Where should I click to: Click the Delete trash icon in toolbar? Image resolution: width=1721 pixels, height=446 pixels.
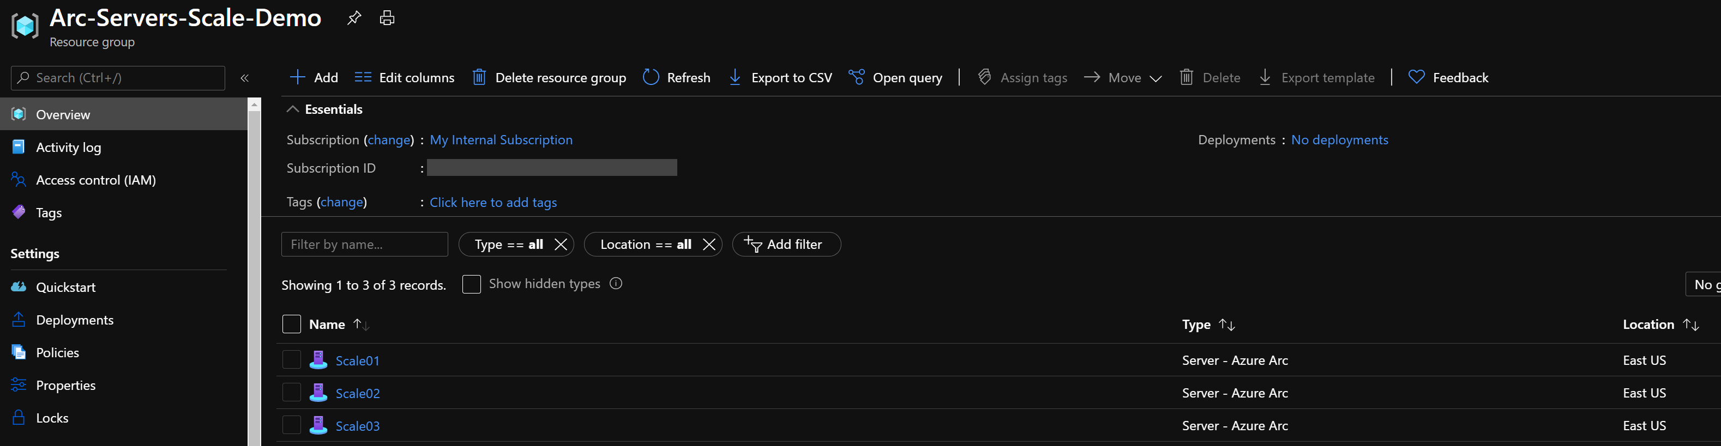[x=1186, y=77]
